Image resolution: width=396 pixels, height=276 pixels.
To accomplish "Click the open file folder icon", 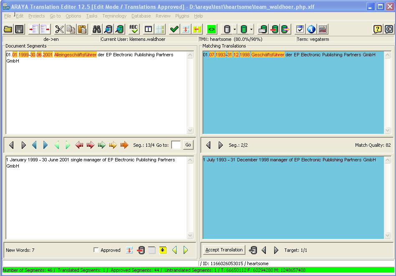I will 8,29.
